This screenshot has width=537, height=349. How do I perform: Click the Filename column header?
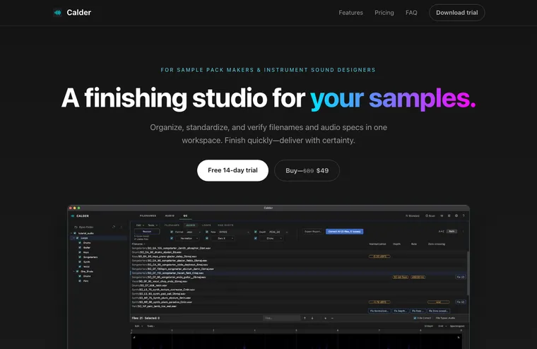(138, 244)
